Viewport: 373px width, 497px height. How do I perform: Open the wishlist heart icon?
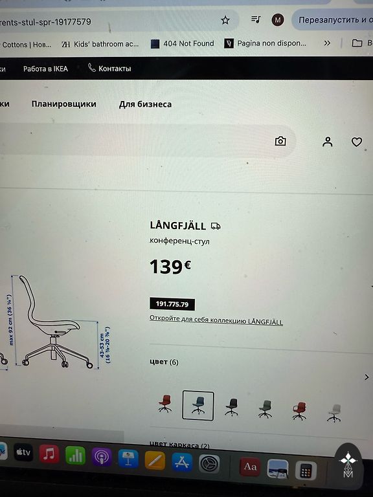(357, 142)
